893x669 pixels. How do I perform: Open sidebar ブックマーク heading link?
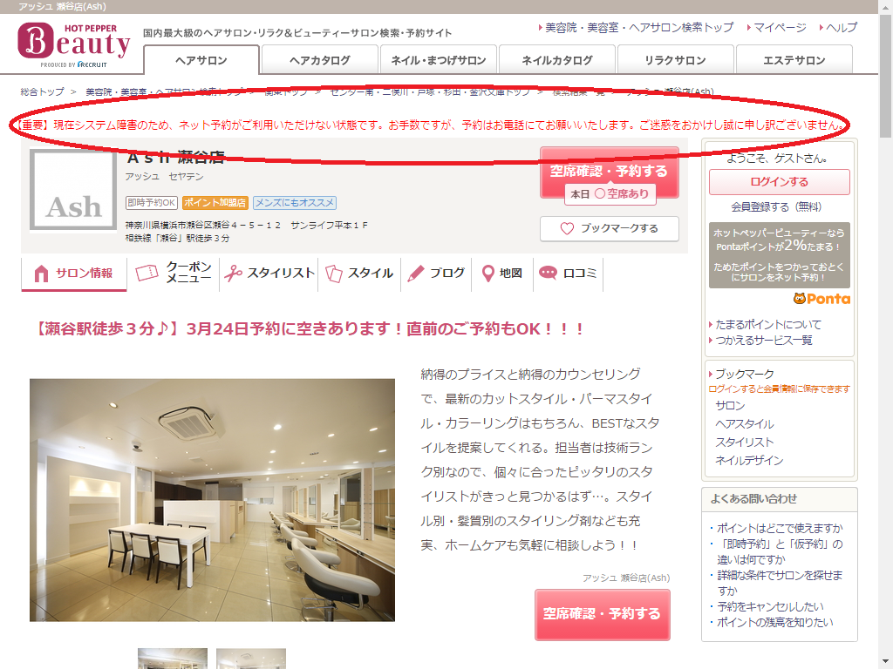[745, 375]
